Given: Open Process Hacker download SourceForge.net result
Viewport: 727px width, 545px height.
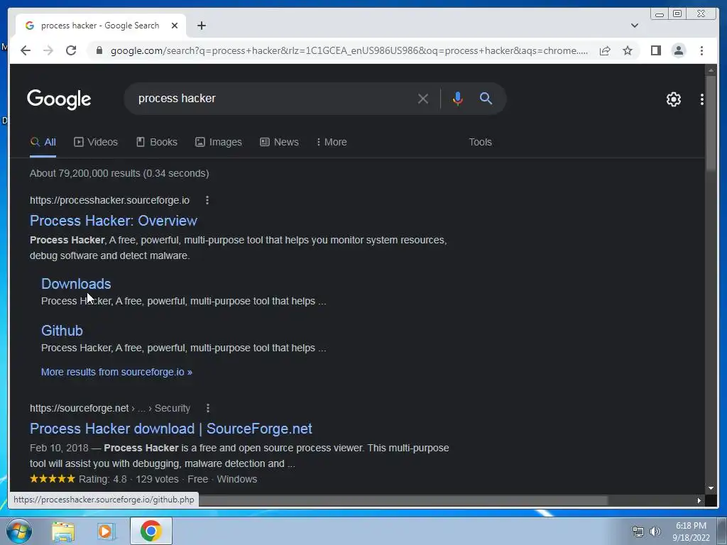Looking at the screenshot, I should pyautogui.click(x=171, y=429).
